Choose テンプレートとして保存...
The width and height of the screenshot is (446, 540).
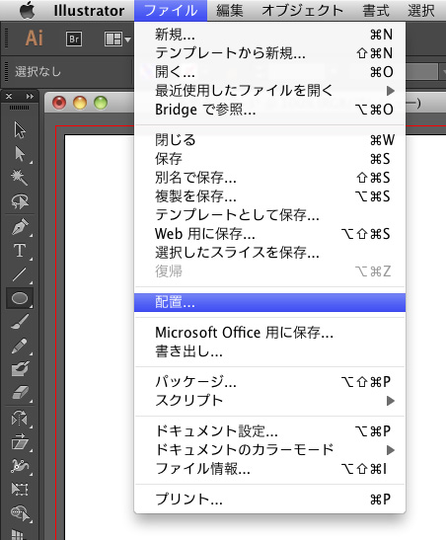[x=269, y=215]
